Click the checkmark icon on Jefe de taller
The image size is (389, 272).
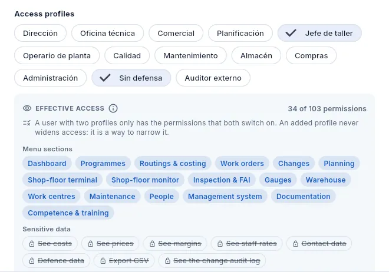pyautogui.click(x=291, y=33)
